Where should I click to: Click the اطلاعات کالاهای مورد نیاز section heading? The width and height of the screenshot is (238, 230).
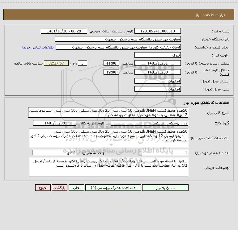206,103
